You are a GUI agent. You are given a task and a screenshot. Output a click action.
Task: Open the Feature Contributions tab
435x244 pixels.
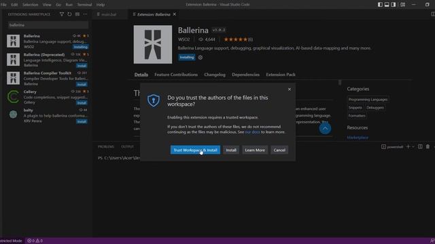(x=176, y=75)
